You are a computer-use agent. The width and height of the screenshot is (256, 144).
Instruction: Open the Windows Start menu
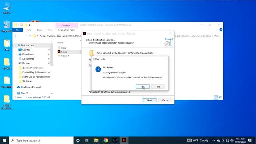[x=4, y=140]
